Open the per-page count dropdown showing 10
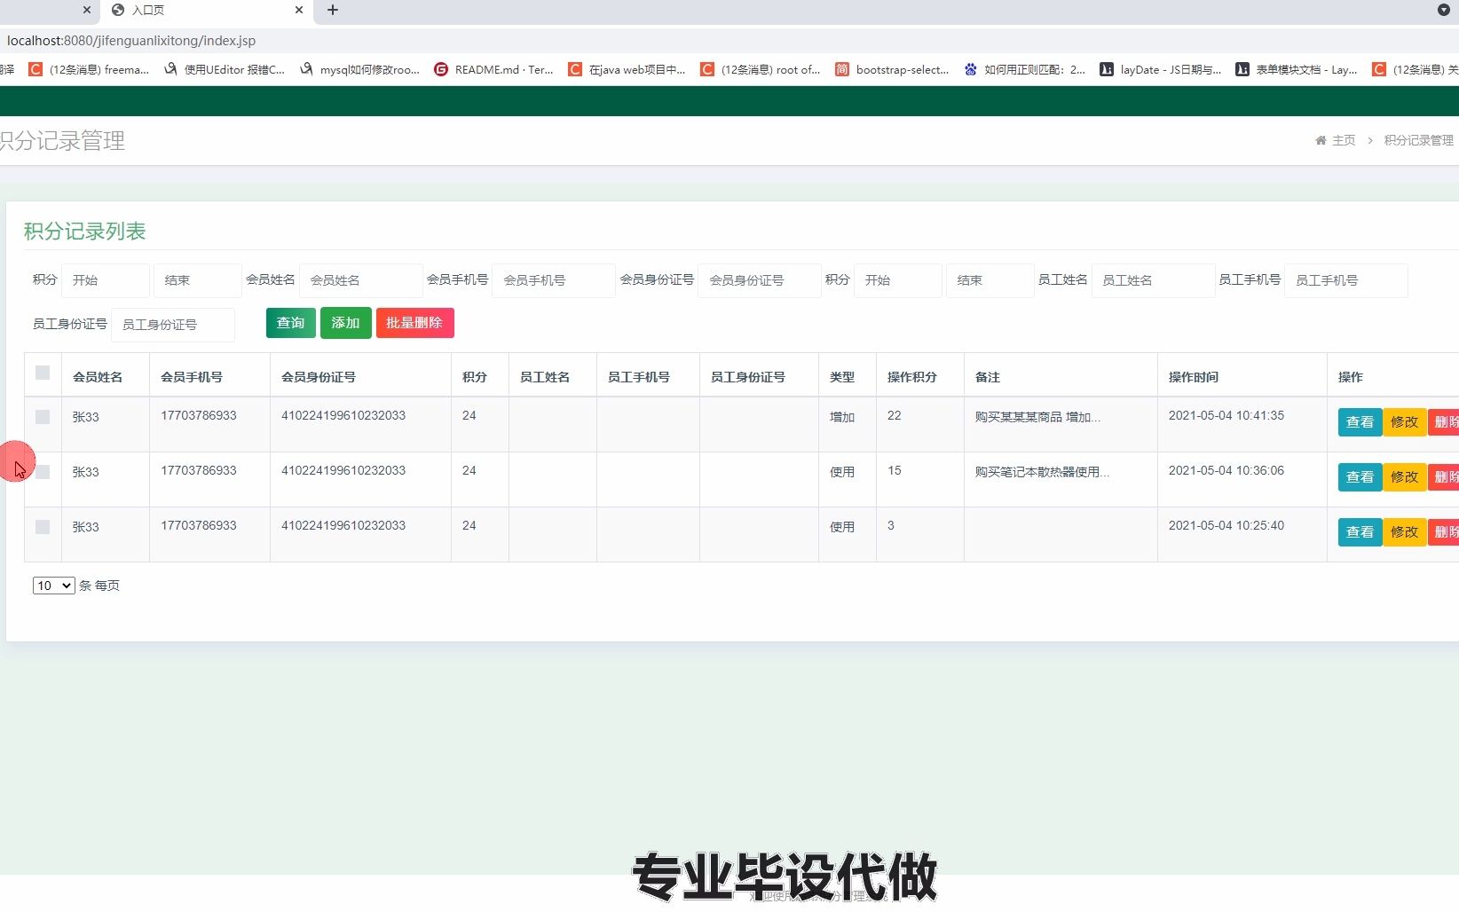 [x=53, y=586]
